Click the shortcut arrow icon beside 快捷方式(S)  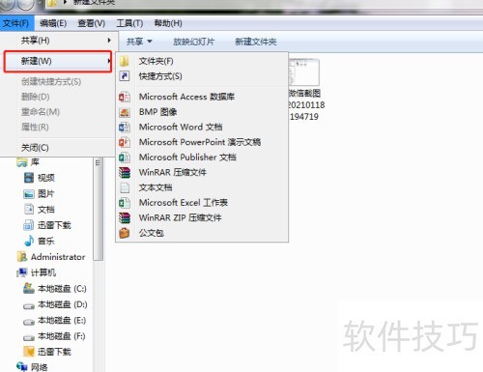click(125, 76)
